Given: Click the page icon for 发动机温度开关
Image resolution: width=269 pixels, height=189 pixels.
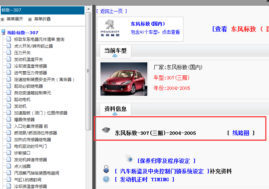Looking at the screenshot, I should point(9,59).
